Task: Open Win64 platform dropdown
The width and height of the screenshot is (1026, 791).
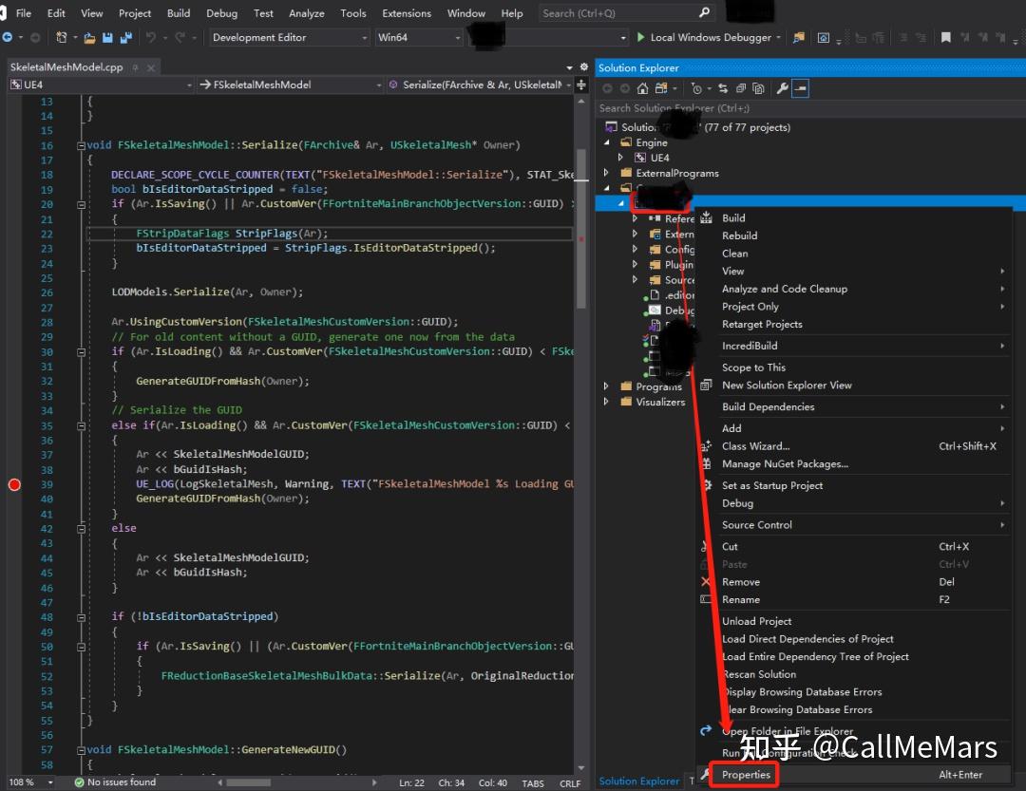Action: [419, 37]
